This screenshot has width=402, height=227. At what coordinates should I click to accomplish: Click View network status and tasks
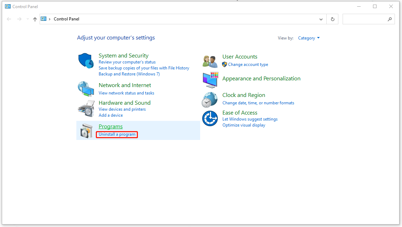126,93
